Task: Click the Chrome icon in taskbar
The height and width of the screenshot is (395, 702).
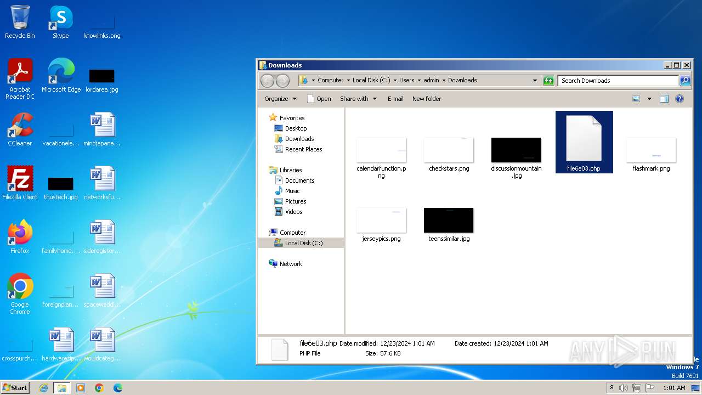Action: tap(99, 388)
